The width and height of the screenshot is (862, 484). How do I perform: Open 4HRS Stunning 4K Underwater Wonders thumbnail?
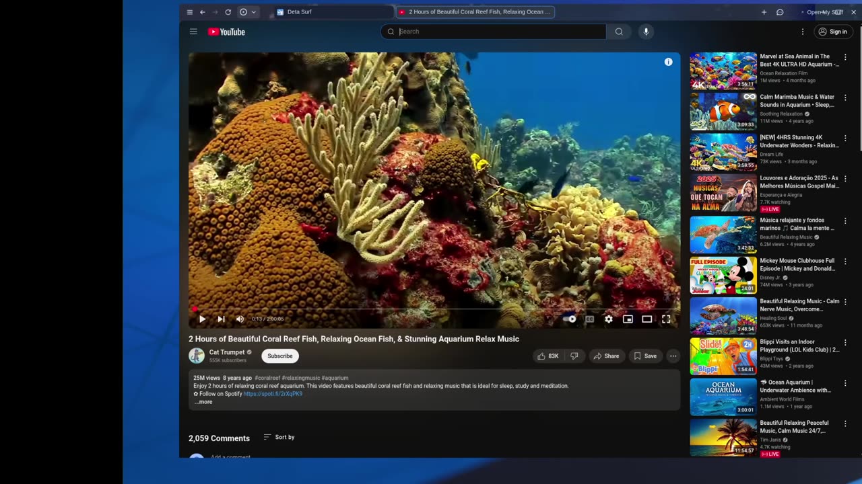(723, 153)
